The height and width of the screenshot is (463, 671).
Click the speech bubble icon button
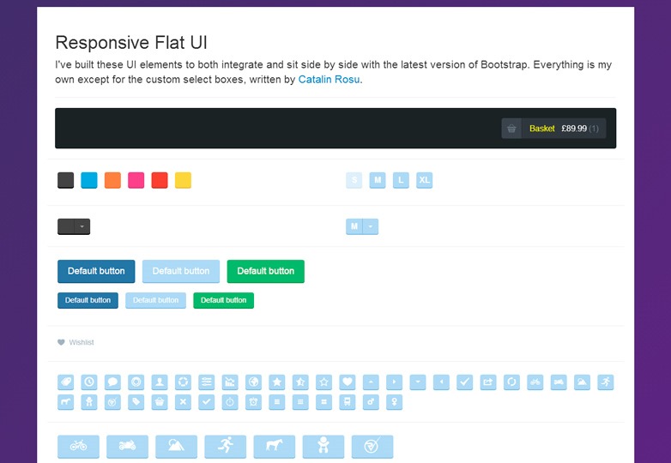pos(112,382)
